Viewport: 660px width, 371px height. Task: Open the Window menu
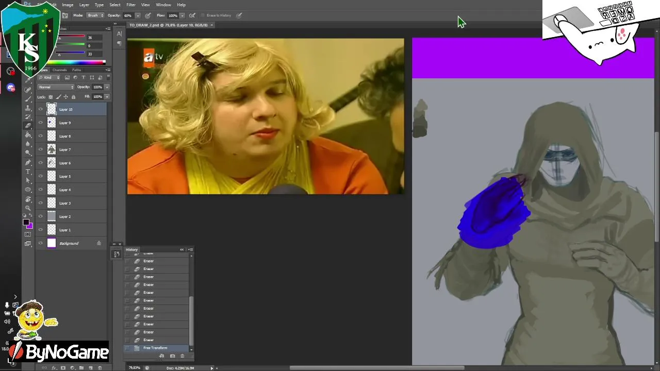[163, 5]
